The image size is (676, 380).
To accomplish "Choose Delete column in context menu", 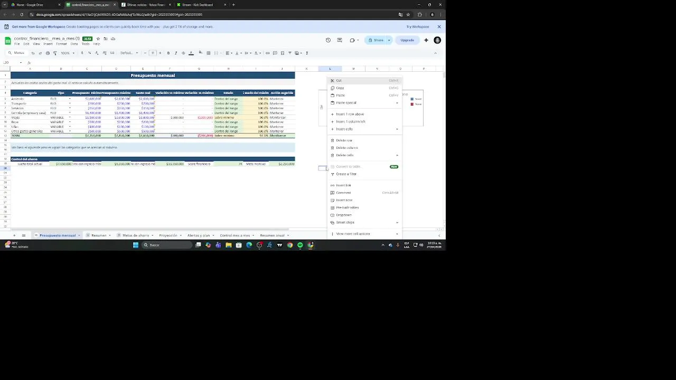I will (x=364, y=148).
